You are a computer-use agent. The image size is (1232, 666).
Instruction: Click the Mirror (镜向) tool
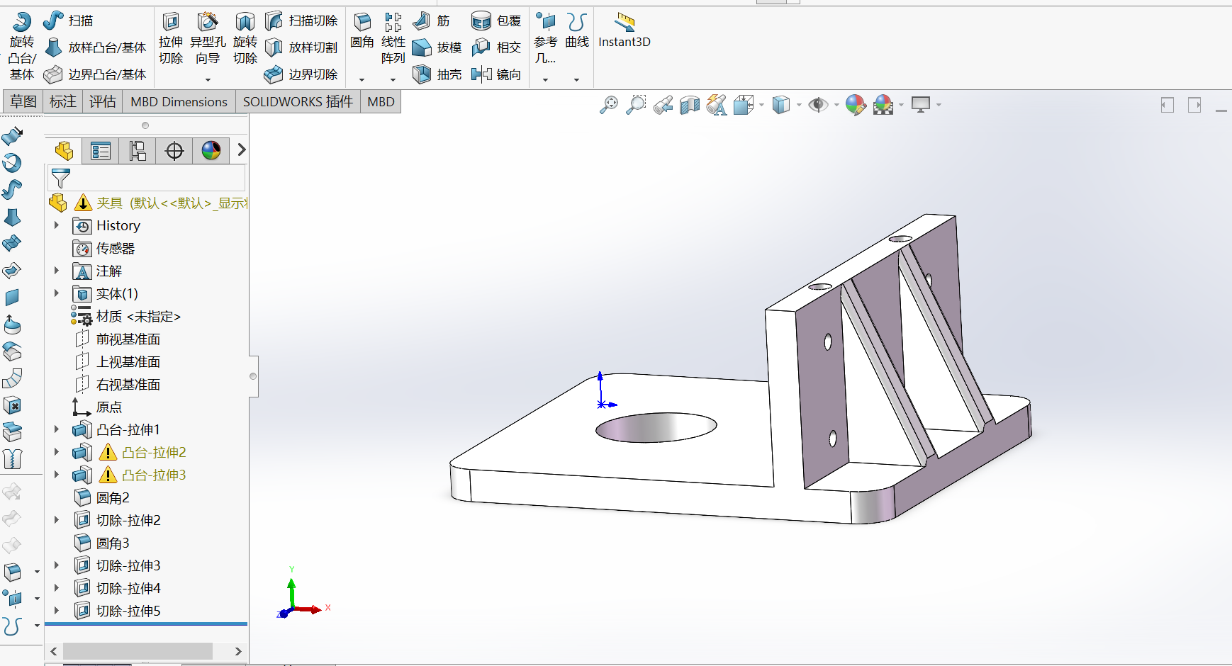coord(496,74)
